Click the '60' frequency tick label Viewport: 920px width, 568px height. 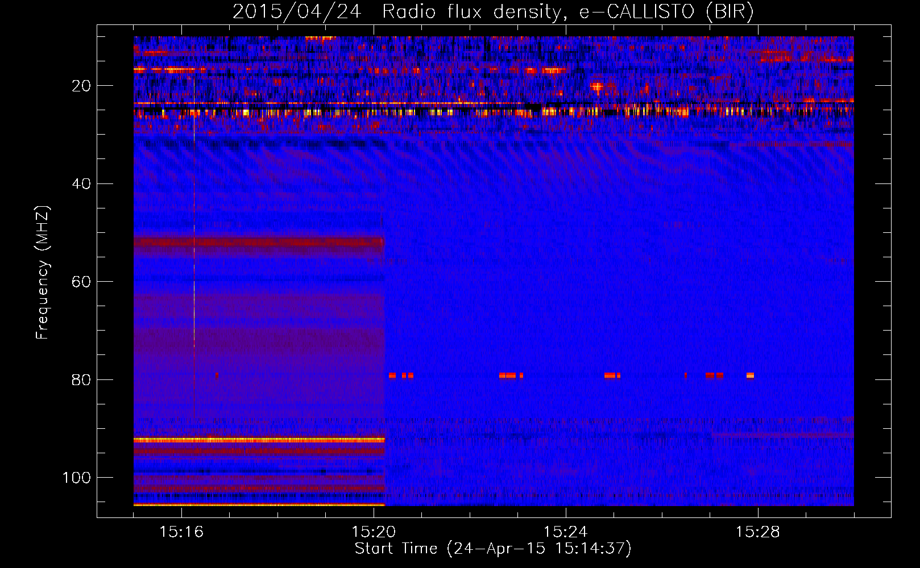click(x=81, y=282)
